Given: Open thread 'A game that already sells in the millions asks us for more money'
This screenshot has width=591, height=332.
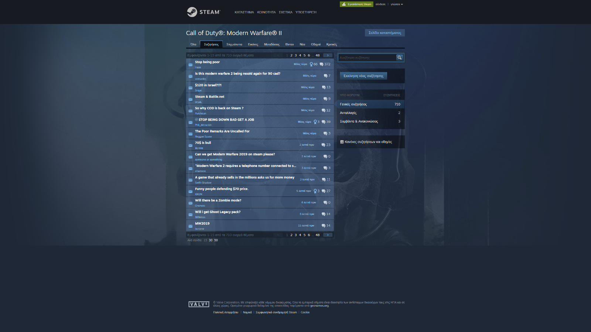Looking at the screenshot, I should point(245,177).
